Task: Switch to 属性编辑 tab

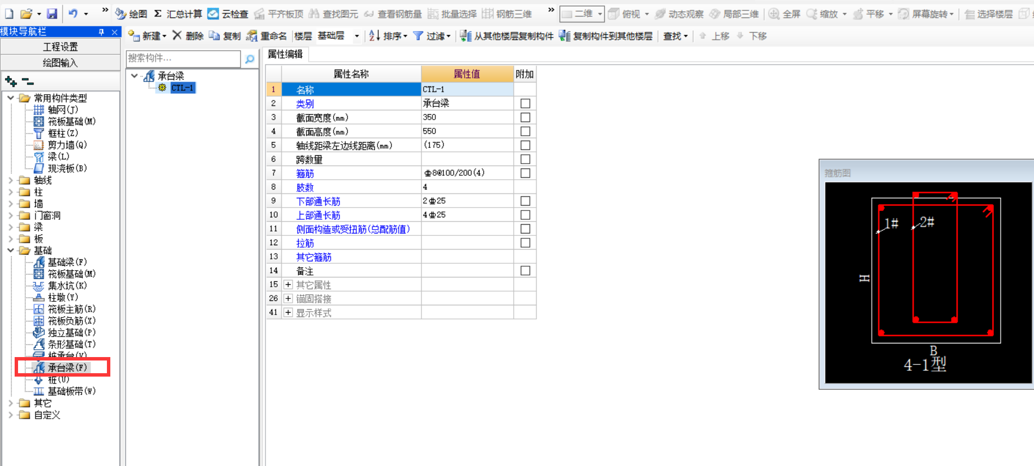Action: pos(285,54)
